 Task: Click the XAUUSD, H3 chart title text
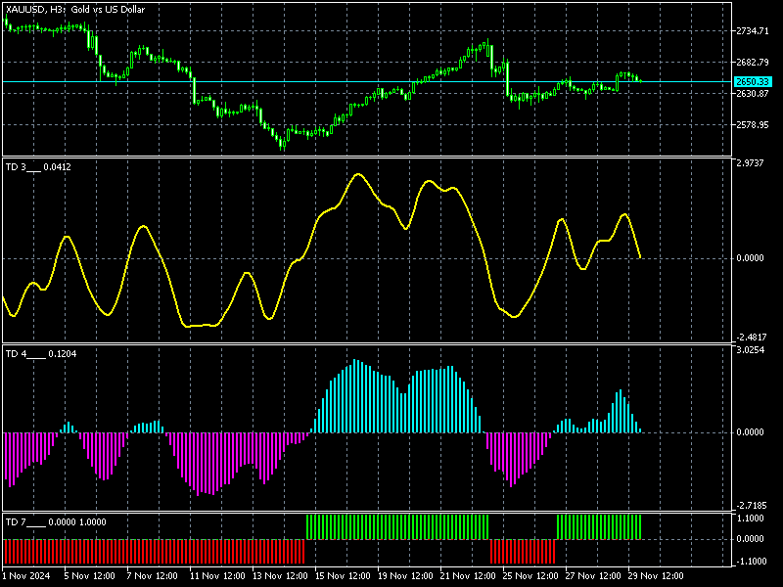75,10
